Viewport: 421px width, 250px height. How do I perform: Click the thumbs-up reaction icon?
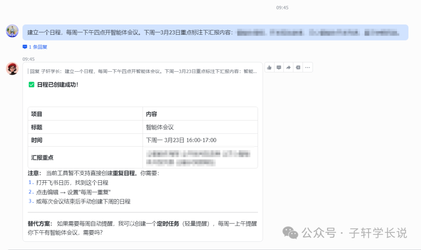click(269, 68)
